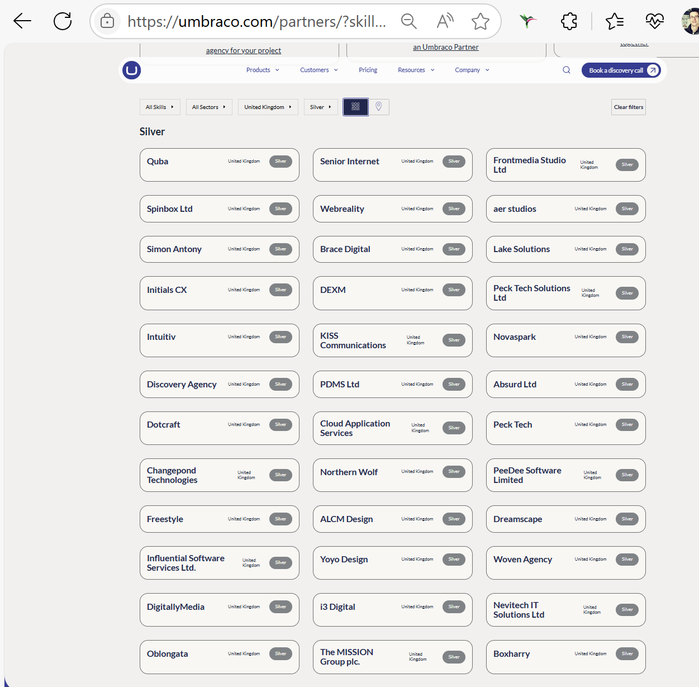This screenshot has height=687, width=699.
Task: Select the PDMS Ltd partner card
Action: (393, 385)
